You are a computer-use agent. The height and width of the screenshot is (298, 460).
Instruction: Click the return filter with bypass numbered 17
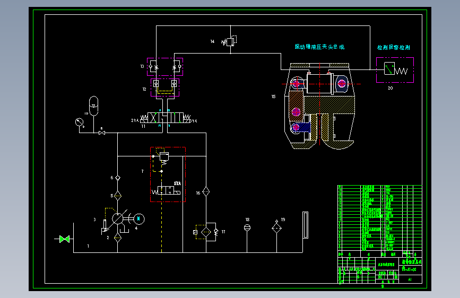click(x=206, y=232)
